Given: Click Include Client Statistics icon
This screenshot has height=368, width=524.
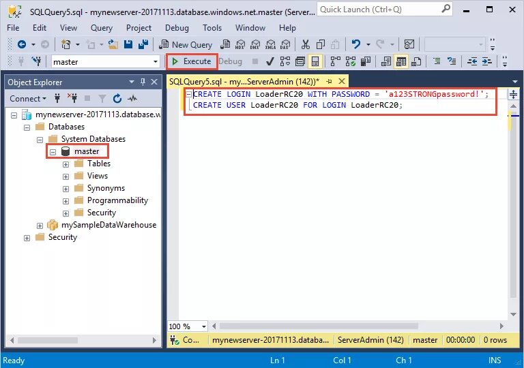Looking at the screenshot, I should [x=366, y=61].
